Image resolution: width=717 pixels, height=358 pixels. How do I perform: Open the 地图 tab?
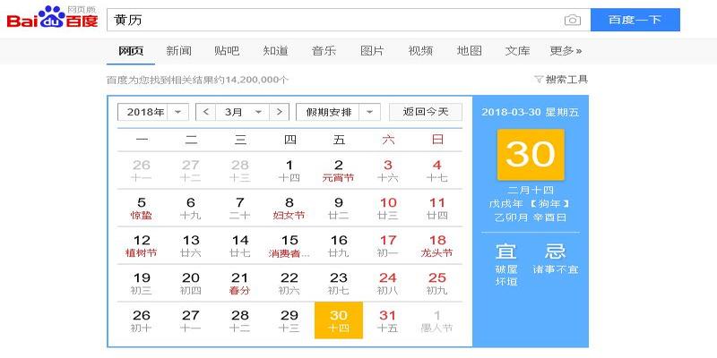(469, 51)
